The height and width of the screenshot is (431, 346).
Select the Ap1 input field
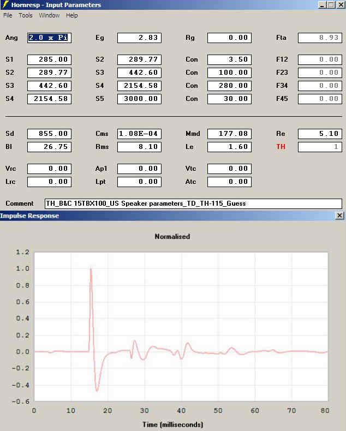(139, 169)
